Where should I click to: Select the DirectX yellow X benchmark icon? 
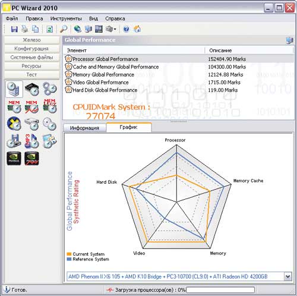(14, 124)
